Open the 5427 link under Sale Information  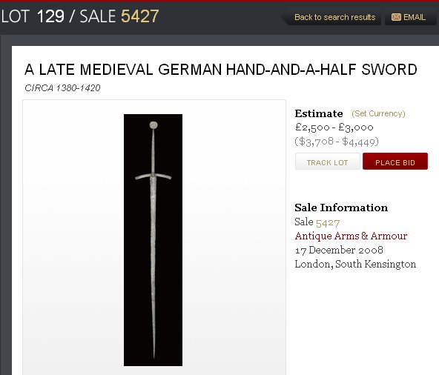328,223
